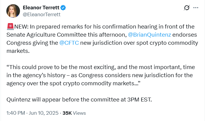Visit the @EleanorTerrett handle link

click(x=42, y=14)
